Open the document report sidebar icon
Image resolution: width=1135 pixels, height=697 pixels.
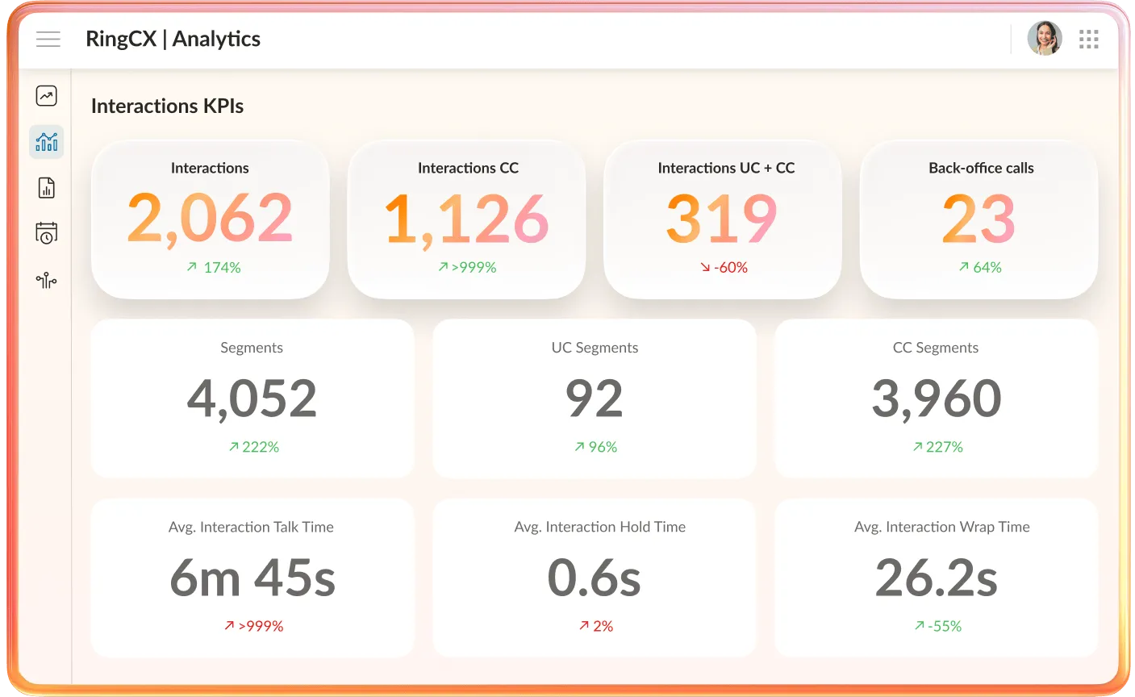click(47, 188)
